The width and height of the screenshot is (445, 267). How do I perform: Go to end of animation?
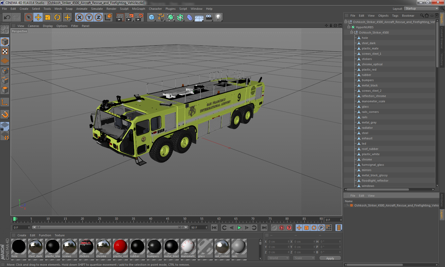[264, 228]
